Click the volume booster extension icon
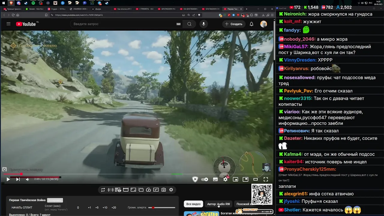This screenshot has width=384, height=216. (110, 190)
